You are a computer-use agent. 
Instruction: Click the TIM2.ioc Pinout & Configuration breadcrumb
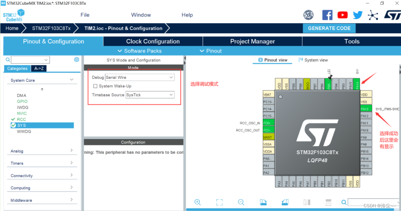pos(123,28)
